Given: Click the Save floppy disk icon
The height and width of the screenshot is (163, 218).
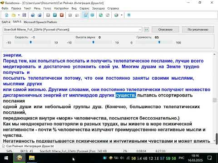Looking at the screenshot, I should (x=24, y=15).
